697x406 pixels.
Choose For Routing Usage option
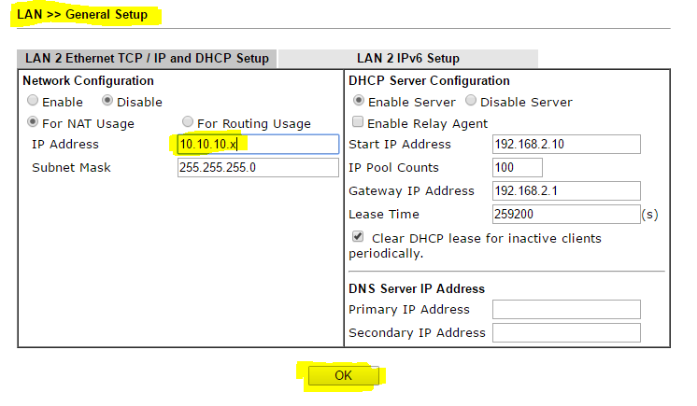tap(188, 123)
